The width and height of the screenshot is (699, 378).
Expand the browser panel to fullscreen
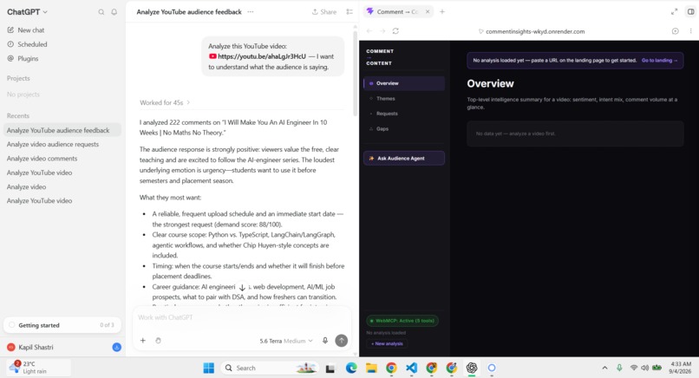(674, 12)
